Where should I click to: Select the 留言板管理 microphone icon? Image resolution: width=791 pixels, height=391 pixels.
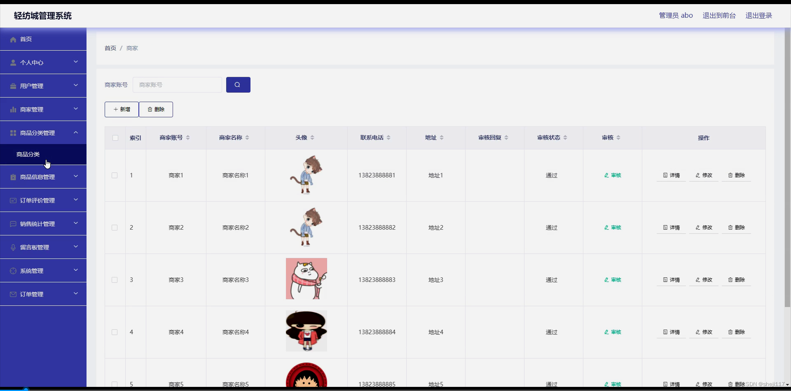(13, 247)
